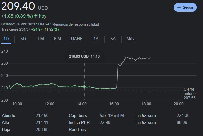Click the +1.85 (0.89 %) change text
Screen dimensions: 203x136
point(17,16)
